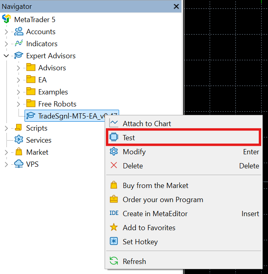The width and height of the screenshot is (268, 274).
Task: Click the 'Navigator' panel title
Action: click(17, 6)
